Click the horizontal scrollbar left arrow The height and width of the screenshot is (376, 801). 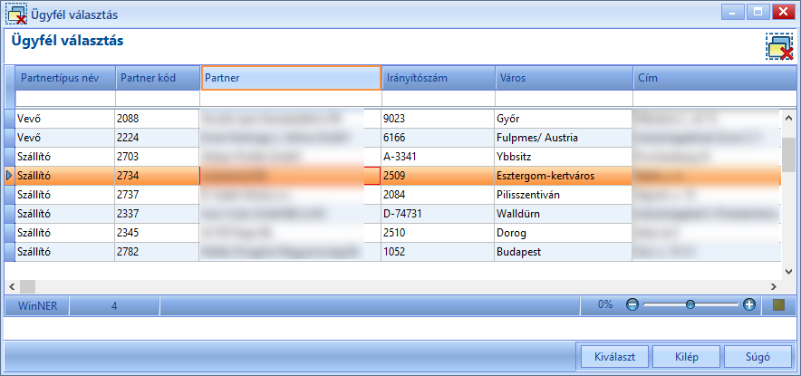(x=13, y=286)
